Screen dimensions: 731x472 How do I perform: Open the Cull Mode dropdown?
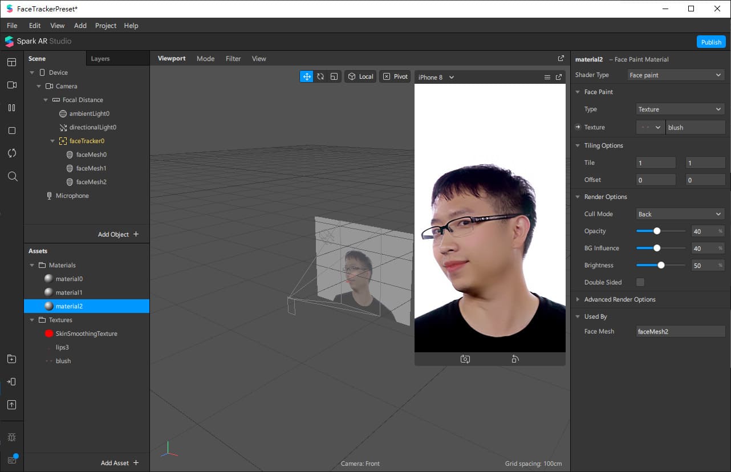[x=680, y=214]
